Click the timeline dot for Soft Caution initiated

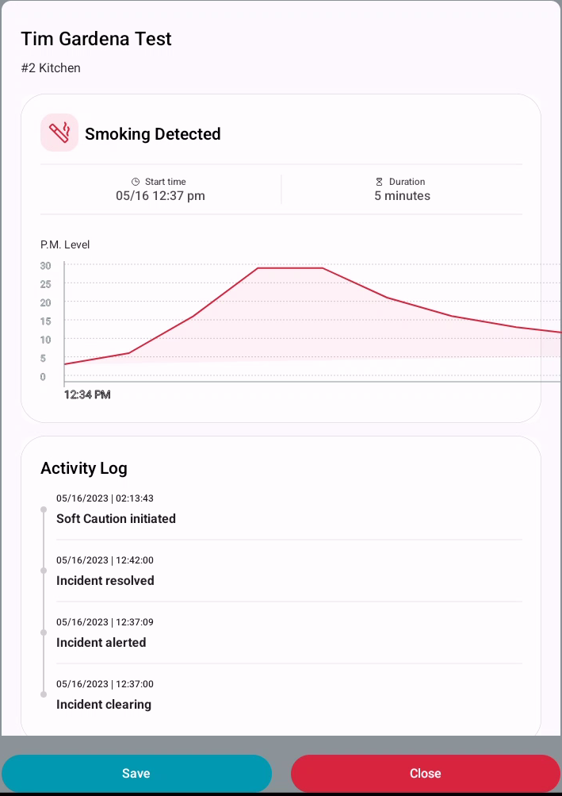coord(44,509)
